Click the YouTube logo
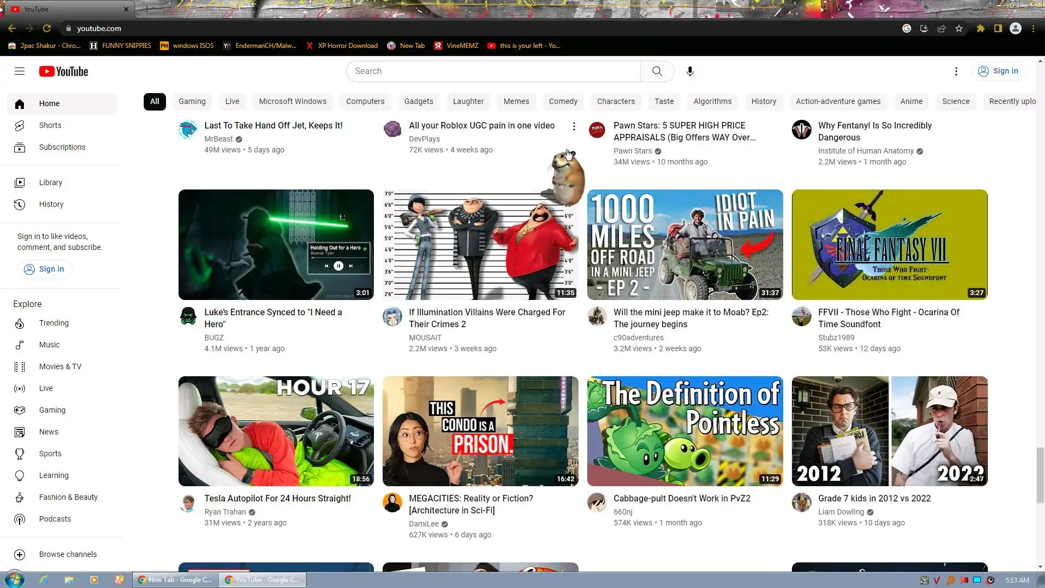Screen dimensions: 1045x588 click(x=64, y=71)
